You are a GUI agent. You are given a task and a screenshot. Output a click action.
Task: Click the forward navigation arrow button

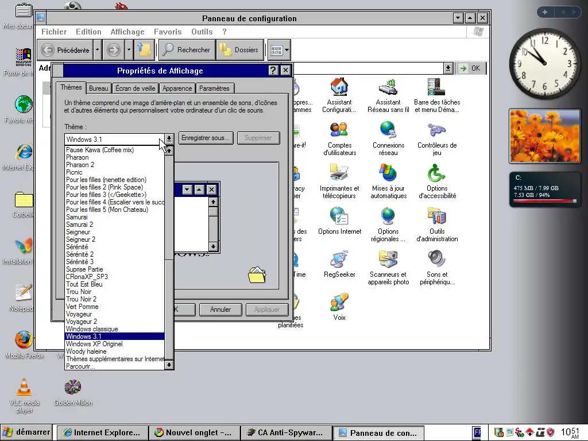coord(114,50)
